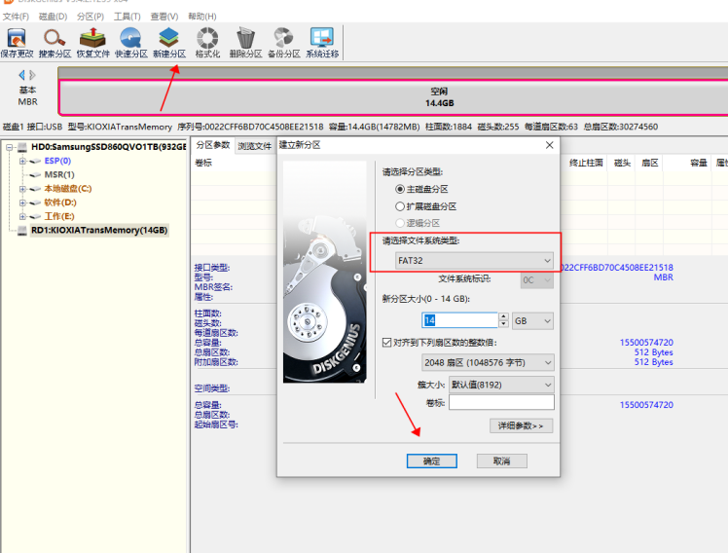The image size is (728, 553).
Task: Open the 分区(P) menu
Action: click(91, 17)
